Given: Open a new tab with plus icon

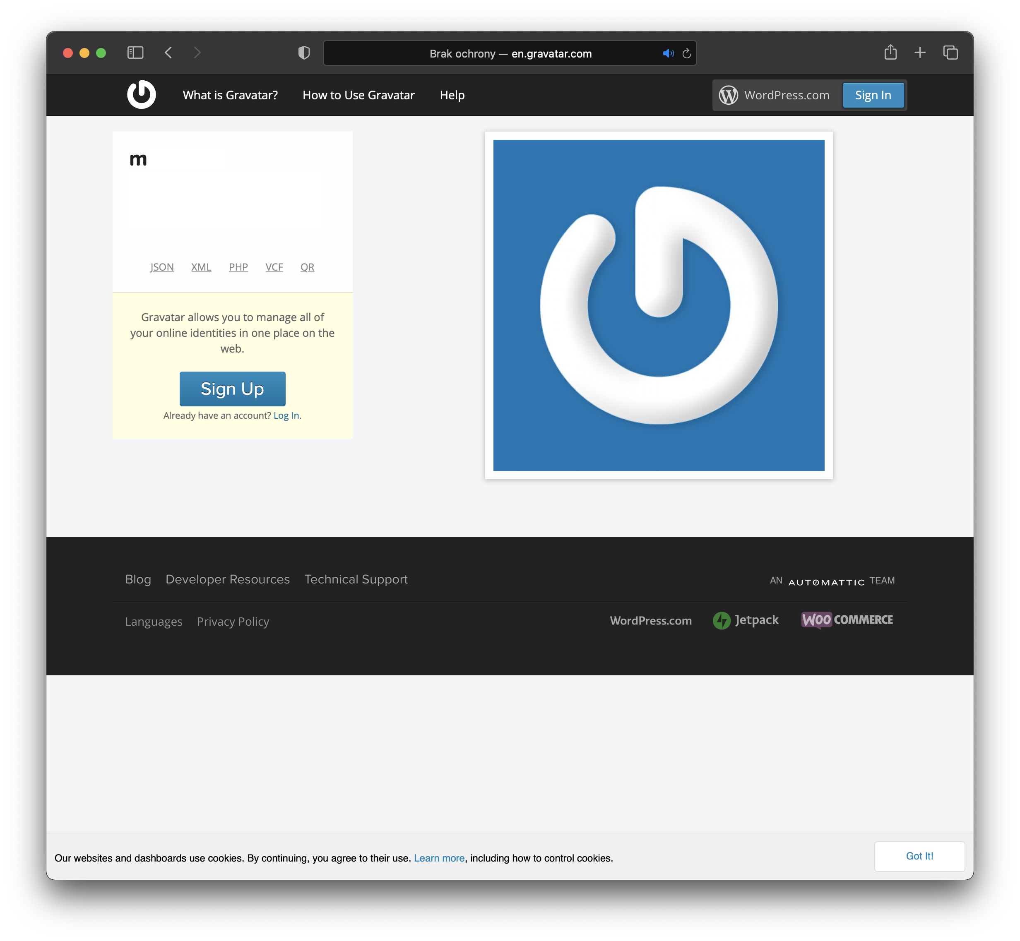Looking at the screenshot, I should point(920,53).
